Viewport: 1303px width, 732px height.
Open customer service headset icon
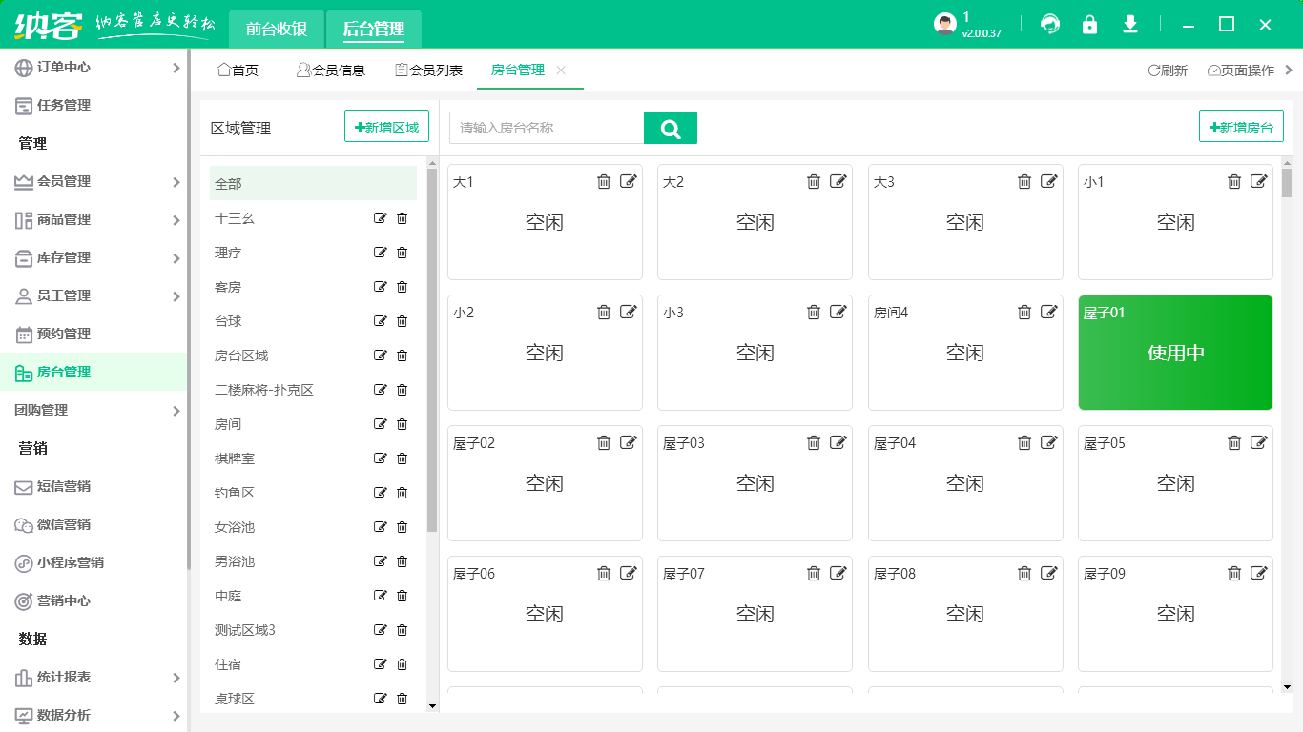[1050, 25]
